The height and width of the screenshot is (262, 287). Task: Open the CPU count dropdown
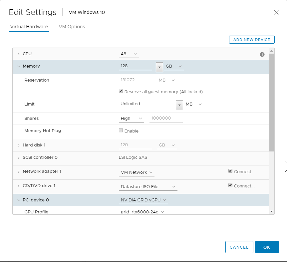(x=129, y=54)
